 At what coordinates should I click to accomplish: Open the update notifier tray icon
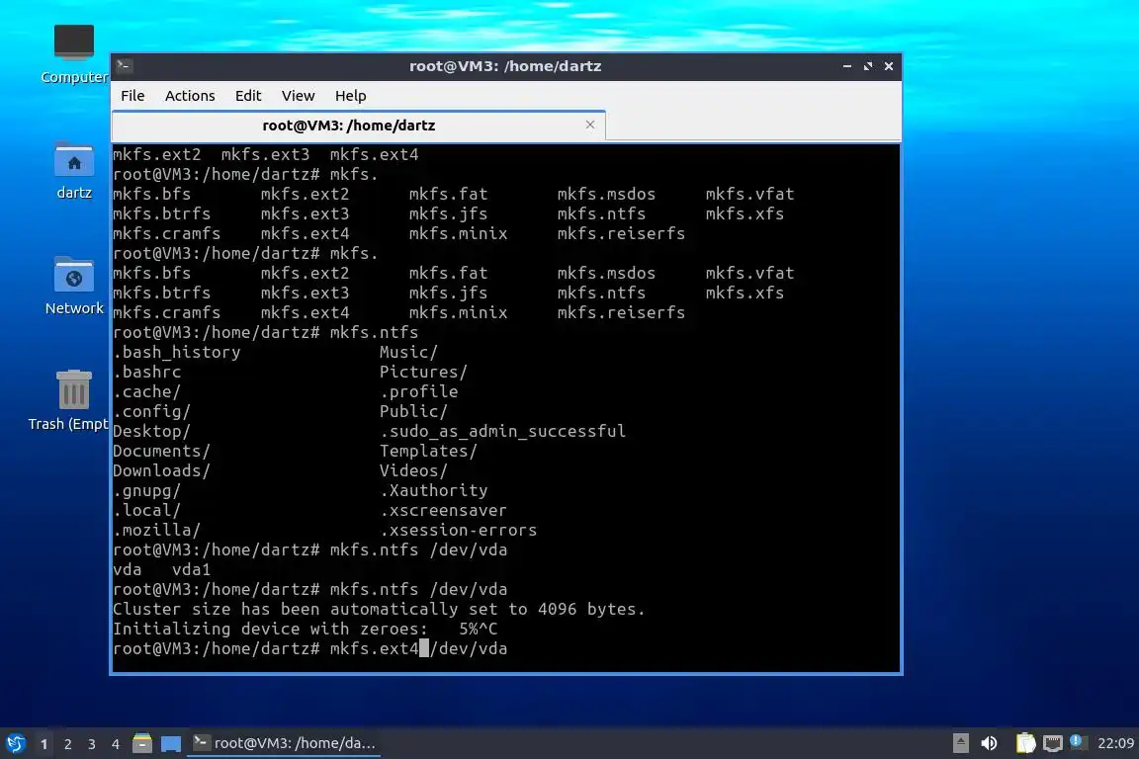tap(1078, 741)
